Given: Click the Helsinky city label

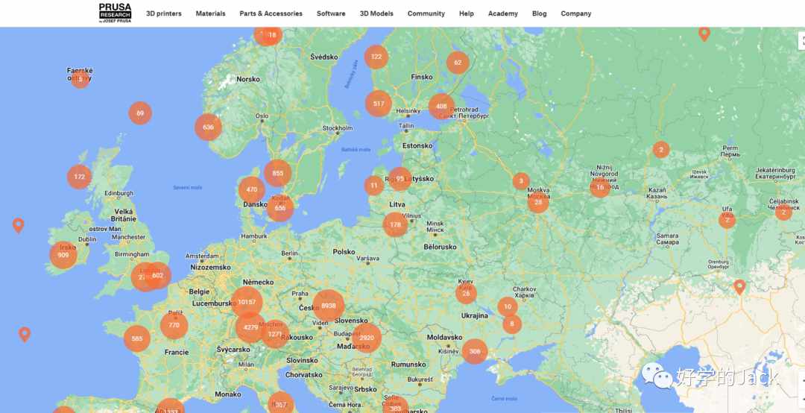Looking at the screenshot, I should pyautogui.click(x=408, y=111).
